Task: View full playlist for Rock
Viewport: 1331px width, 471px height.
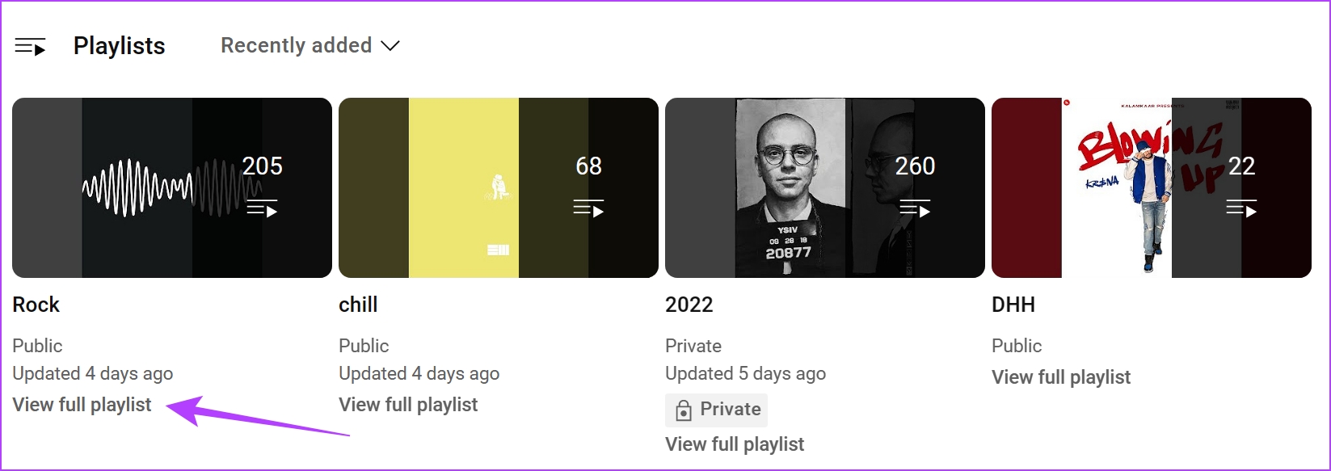Action: (x=82, y=405)
